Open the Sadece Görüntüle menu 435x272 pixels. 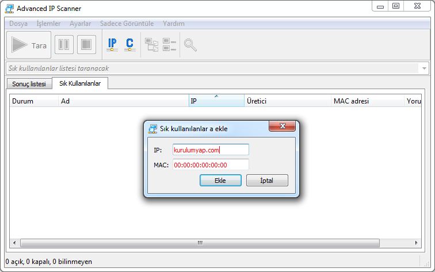[x=127, y=24]
